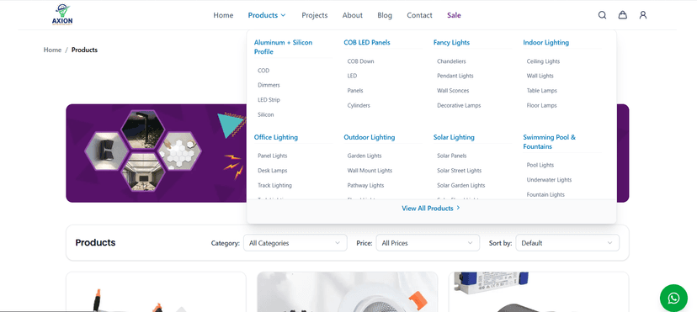Collapse the Products menu chevron
697x312 pixels.
(x=283, y=15)
